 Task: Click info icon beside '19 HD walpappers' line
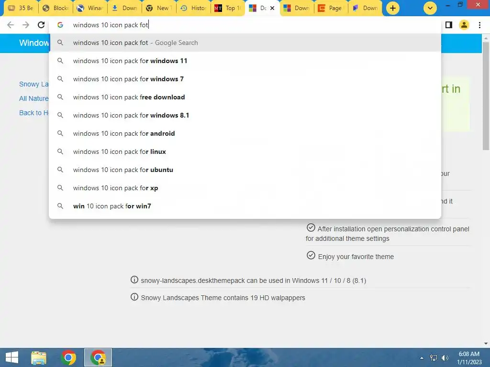tap(134, 297)
